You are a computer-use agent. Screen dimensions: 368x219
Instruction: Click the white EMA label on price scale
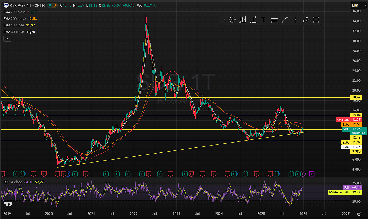point(346,147)
